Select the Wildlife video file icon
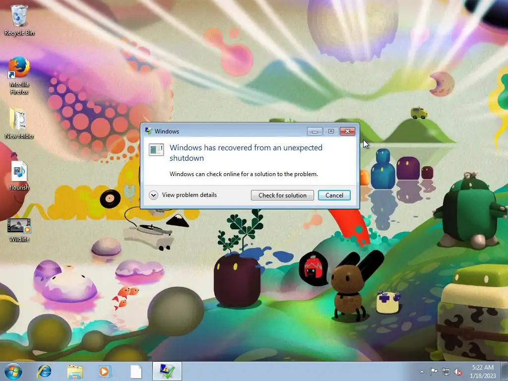 tap(19, 230)
